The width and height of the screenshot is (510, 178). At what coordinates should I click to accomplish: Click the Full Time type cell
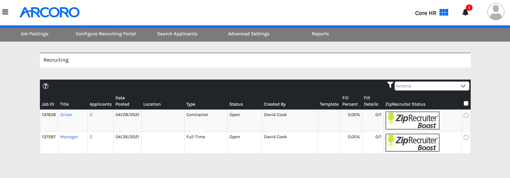point(196,137)
